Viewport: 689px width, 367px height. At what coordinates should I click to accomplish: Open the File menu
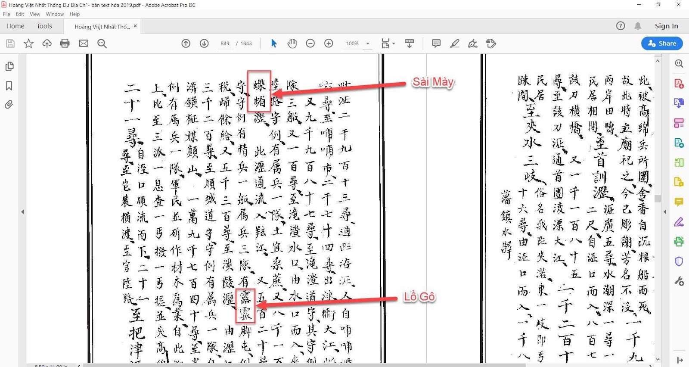tap(6, 14)
